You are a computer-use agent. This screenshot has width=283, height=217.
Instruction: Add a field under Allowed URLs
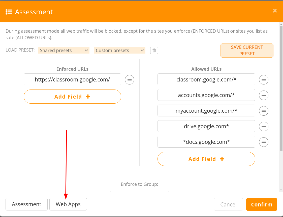(206, 159)
